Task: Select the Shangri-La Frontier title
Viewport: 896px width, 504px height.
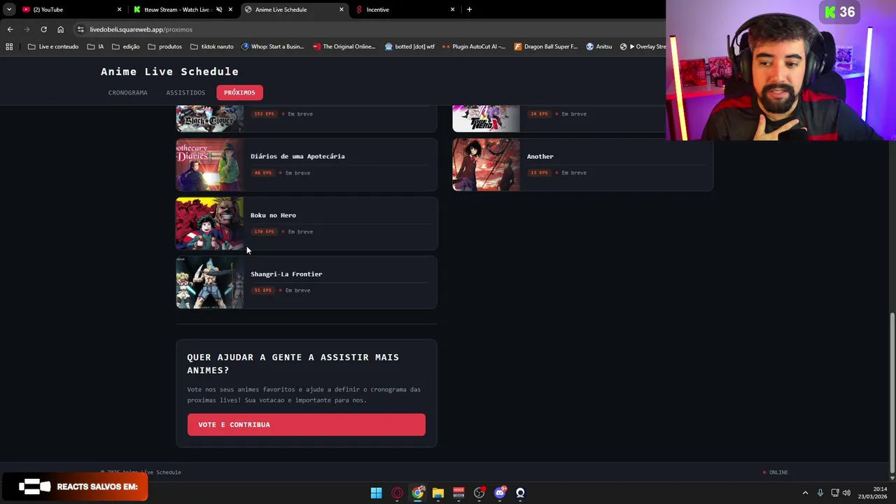Action: 286,274
